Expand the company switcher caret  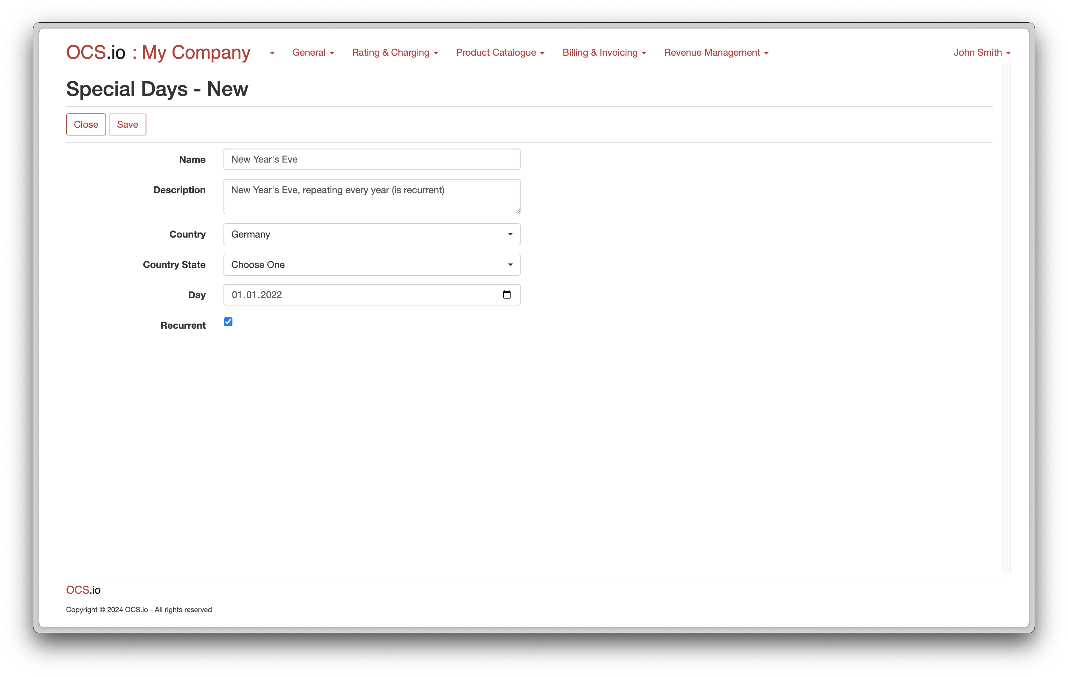pyautogui.click(x=272, y=53)
